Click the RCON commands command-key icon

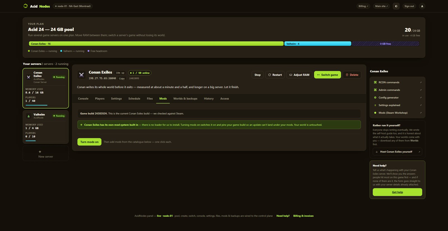pos(375,82)
